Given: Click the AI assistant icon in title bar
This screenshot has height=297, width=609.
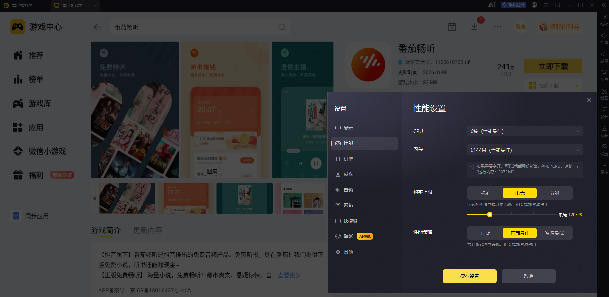Looking at the screenshot, I should click(x=492, y=5).
